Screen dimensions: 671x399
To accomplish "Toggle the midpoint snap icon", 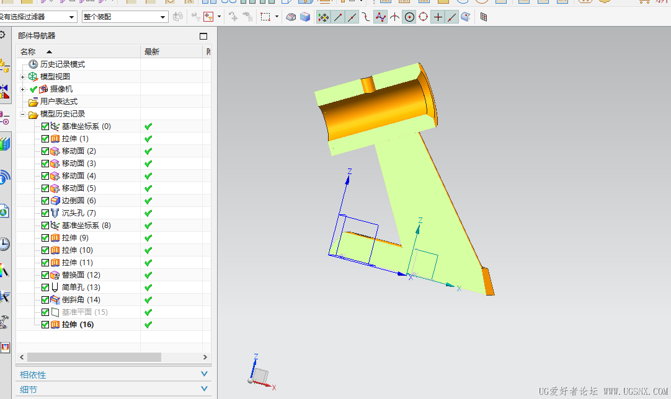I will coord(352,17).
